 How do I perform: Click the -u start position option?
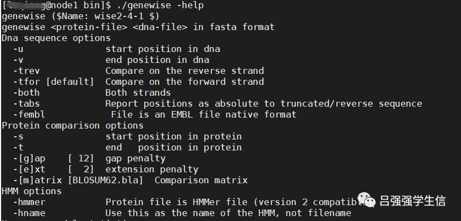tap(18, 49)
